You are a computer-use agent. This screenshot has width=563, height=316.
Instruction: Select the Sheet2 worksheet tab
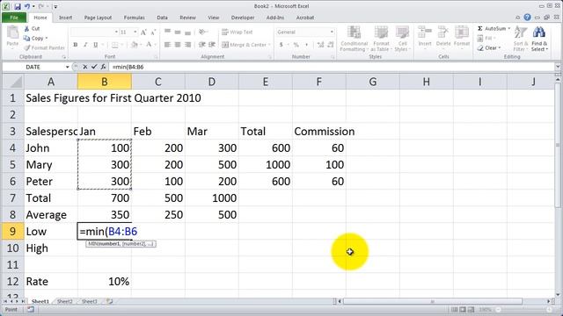point(64,301)
